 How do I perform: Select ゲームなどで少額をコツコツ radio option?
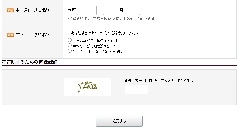coord(70,40)
